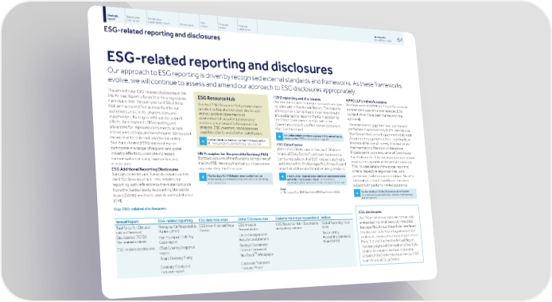The height and width of the screenshot is (302, 552).
Task: Open the Financial statements tab
Action: 244,28
